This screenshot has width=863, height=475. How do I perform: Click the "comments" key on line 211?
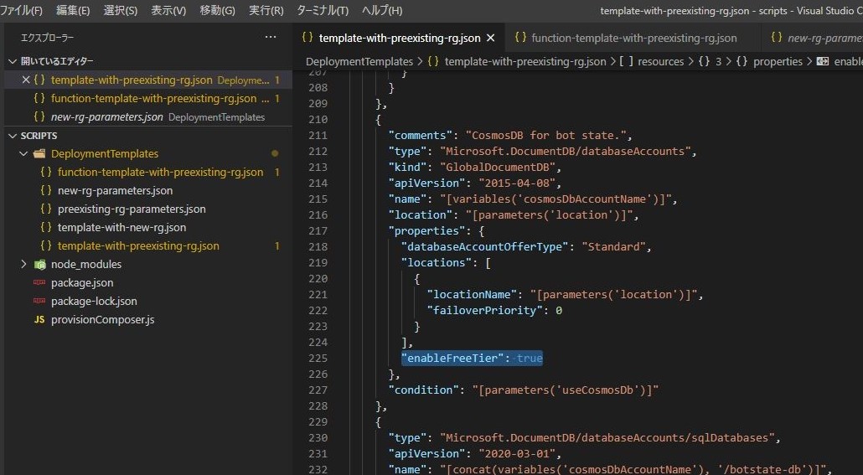420,136
